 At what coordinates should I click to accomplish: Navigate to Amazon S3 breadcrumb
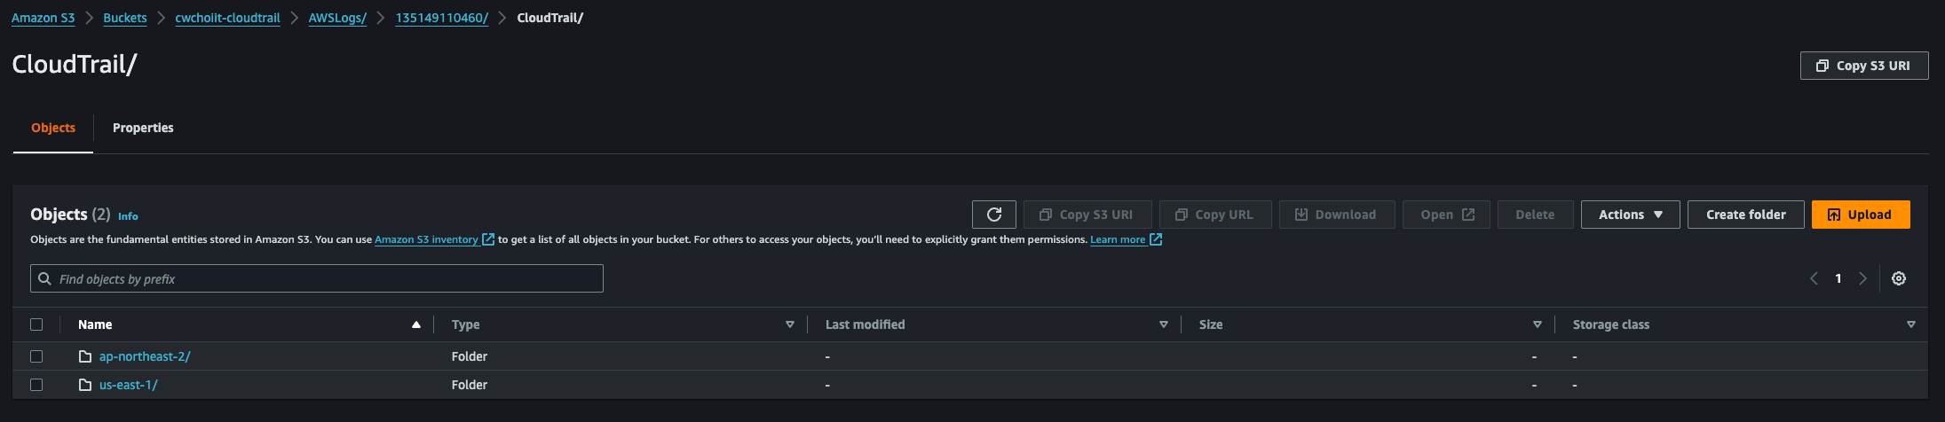tap(43, 18)
